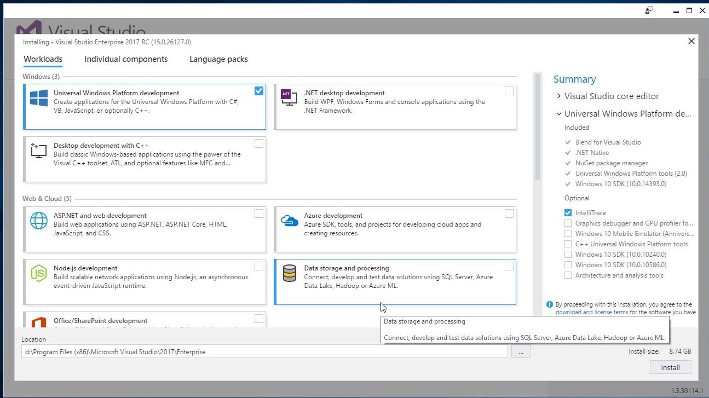Click the Install button
Viewport: 709px width, 398px height.
(x=670, y=367)
